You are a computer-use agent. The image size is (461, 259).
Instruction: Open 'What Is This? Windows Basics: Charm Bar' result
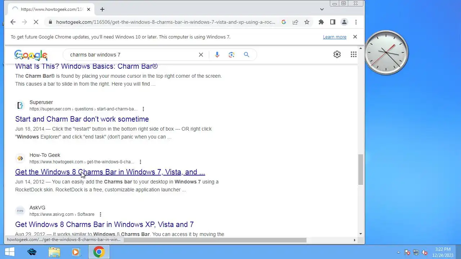86,66
